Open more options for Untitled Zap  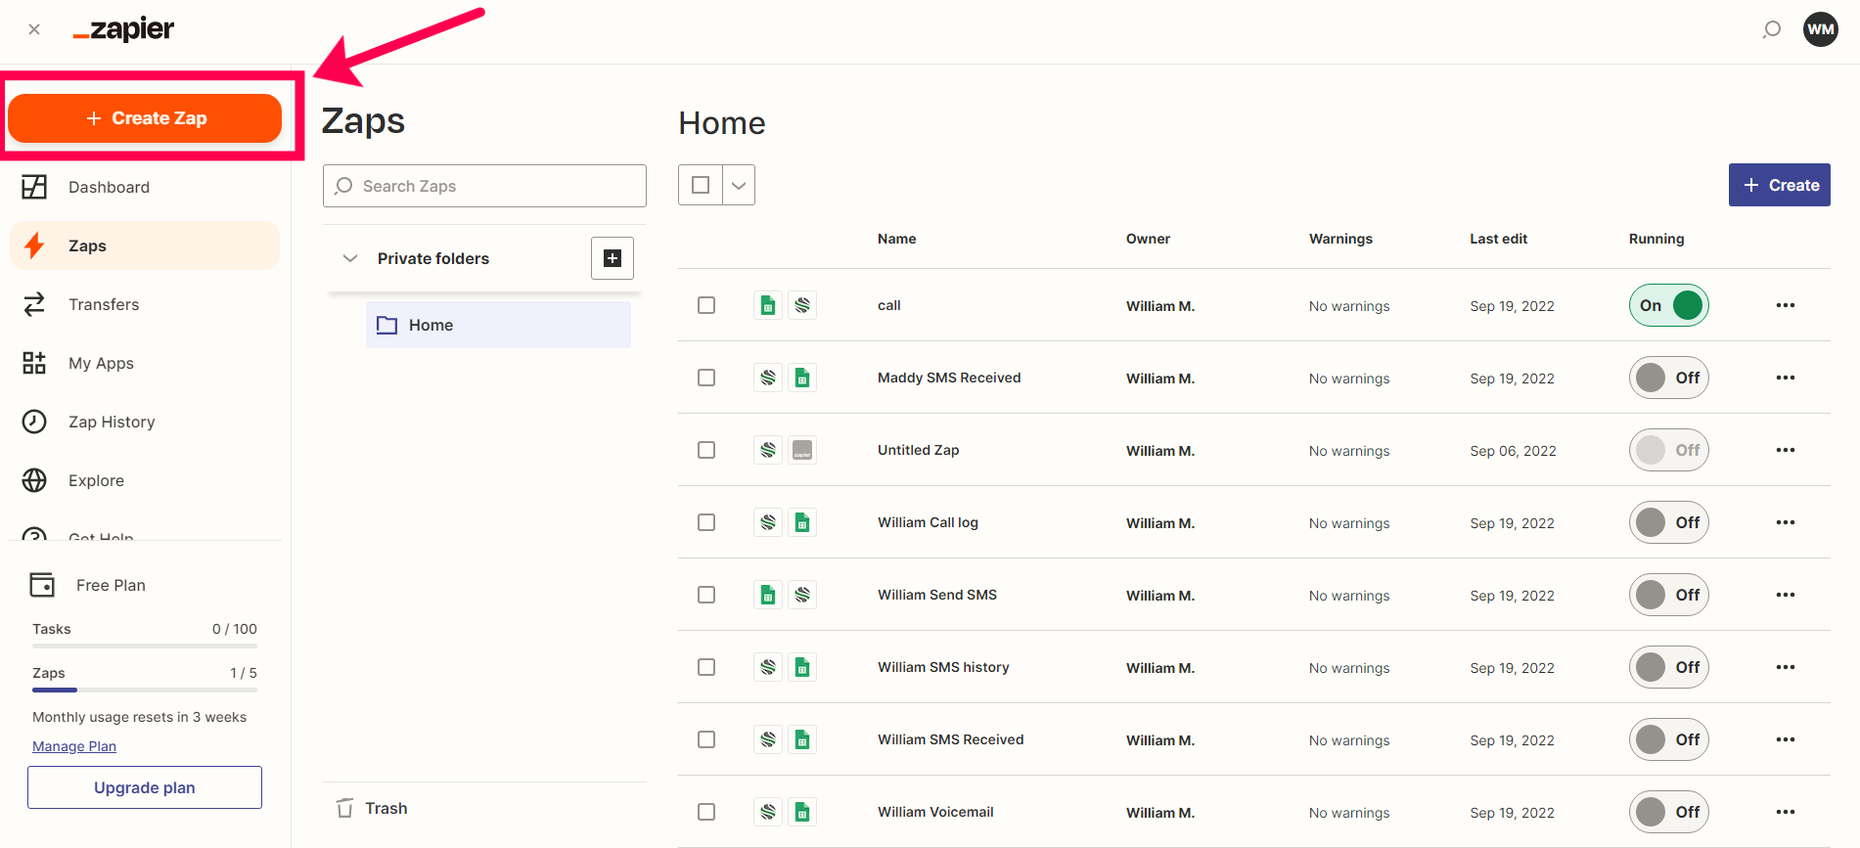[1786, 450]
